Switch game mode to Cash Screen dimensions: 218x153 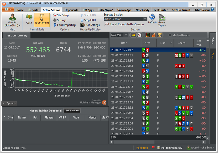29,19
